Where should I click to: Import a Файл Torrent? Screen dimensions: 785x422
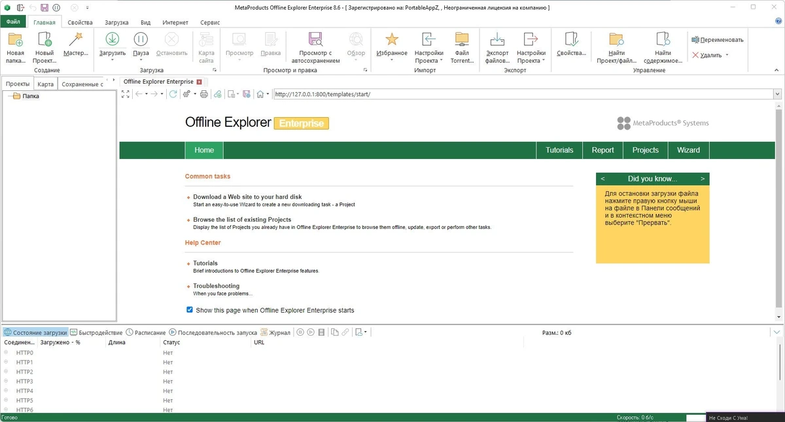[x=462, y=47]
